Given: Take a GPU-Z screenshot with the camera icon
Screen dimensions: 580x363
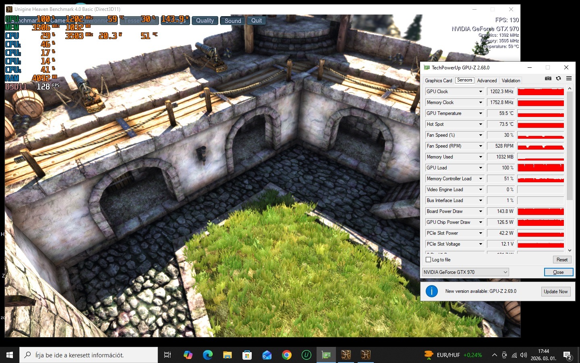Looking at the screenshot, I should pyautogui.click(x=548, y=78).
